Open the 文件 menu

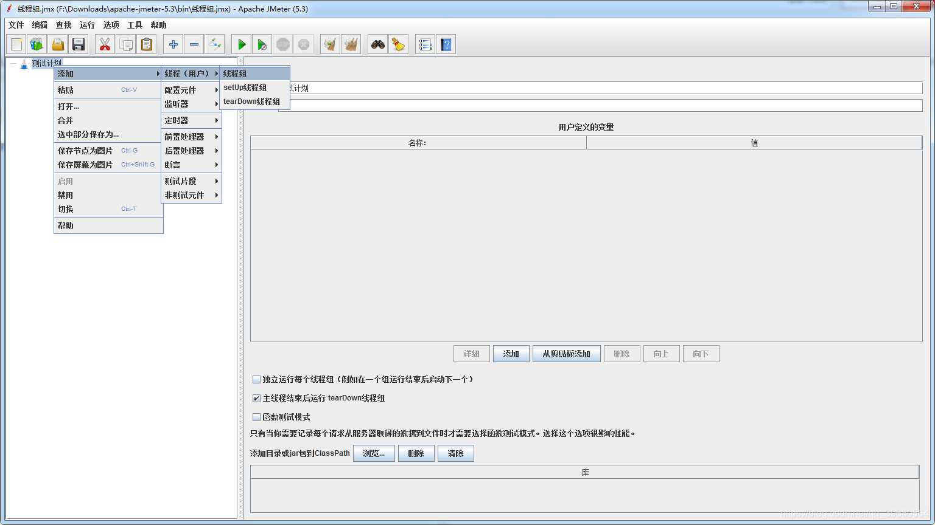(x=16, y=25)
